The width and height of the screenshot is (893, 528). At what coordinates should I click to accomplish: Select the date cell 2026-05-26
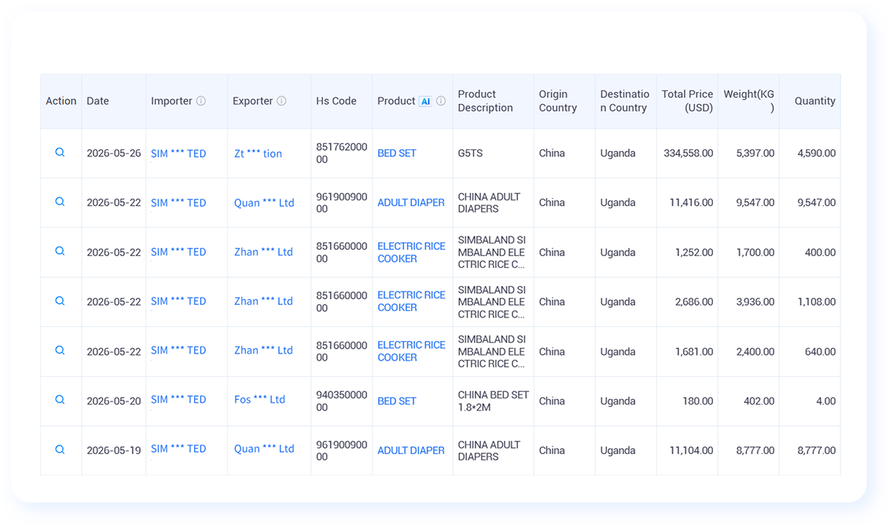[x=114, y=154]
